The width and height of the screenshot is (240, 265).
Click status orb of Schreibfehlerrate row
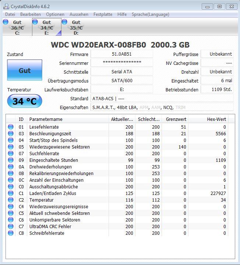click(x=11, y=233)
